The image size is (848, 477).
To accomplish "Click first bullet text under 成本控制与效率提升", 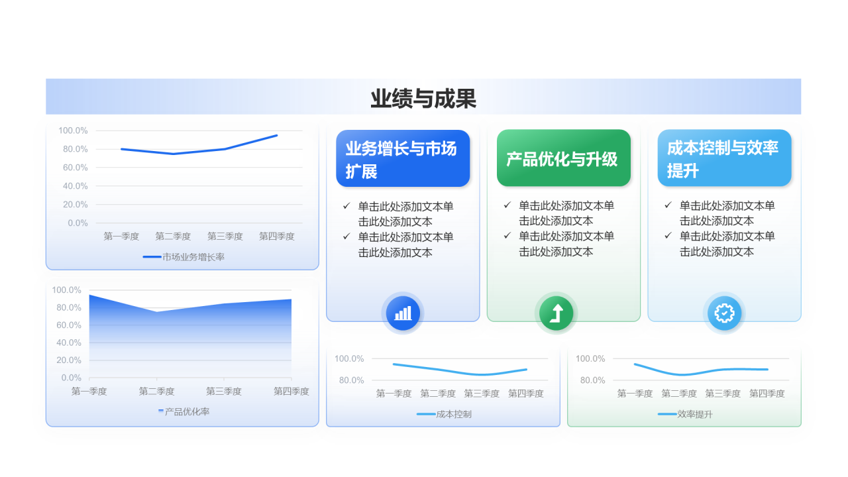I will click(x=727, y=213).
